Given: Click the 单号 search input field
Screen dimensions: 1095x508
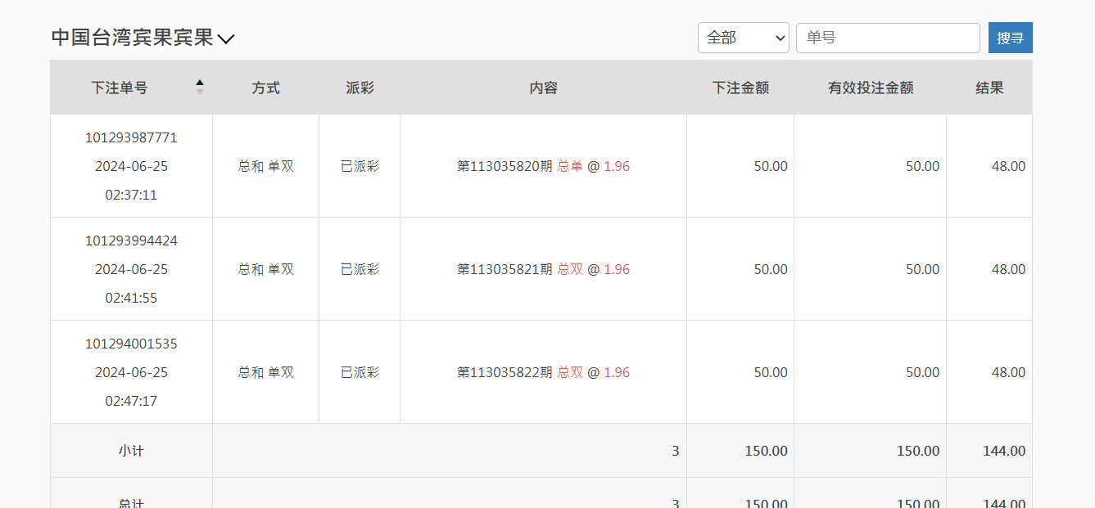Looking at the screenshot, I should [887, 38].
